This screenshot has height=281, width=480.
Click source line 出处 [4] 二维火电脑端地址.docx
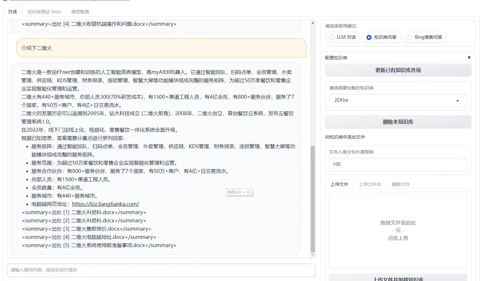click(89, 237)
